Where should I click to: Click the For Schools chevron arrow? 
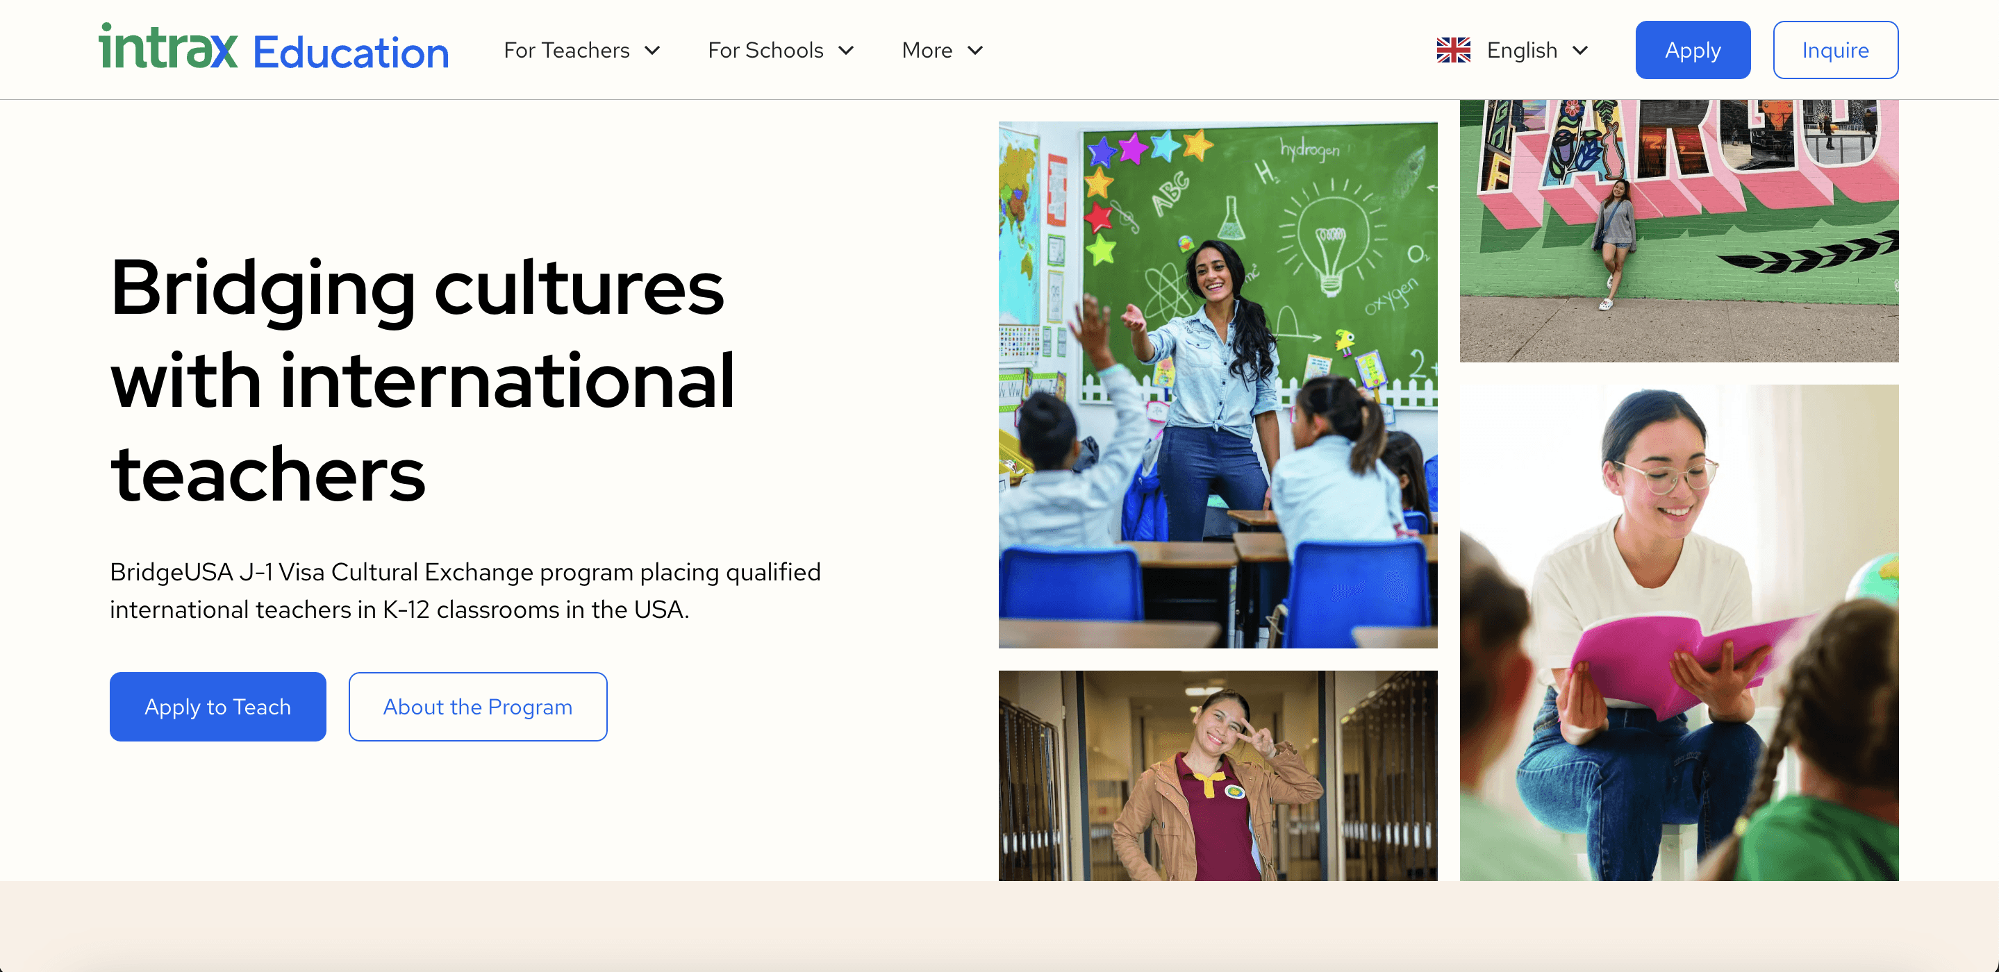tap(846, 51)
